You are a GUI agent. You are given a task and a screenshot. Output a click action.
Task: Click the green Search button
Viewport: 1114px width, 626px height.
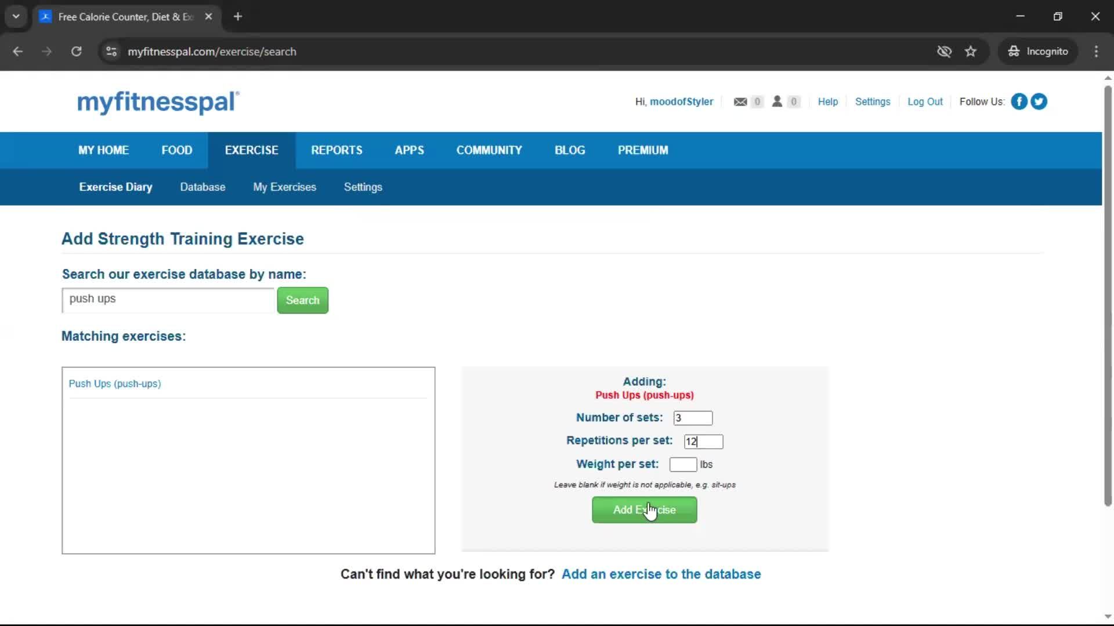(x=303, y=300)
